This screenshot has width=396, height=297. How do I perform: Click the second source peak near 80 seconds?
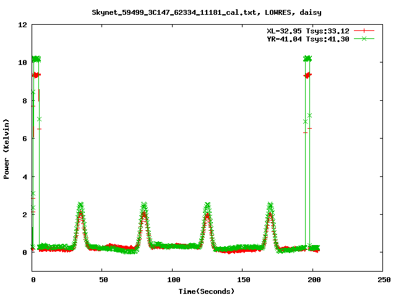pyautogui.click(x=144, y=225)
